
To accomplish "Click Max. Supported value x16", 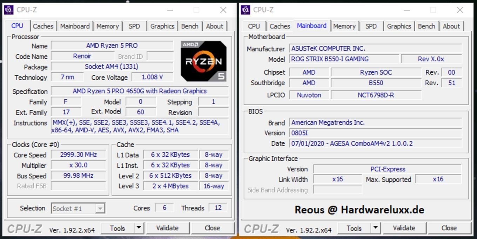I will (438, 179).
